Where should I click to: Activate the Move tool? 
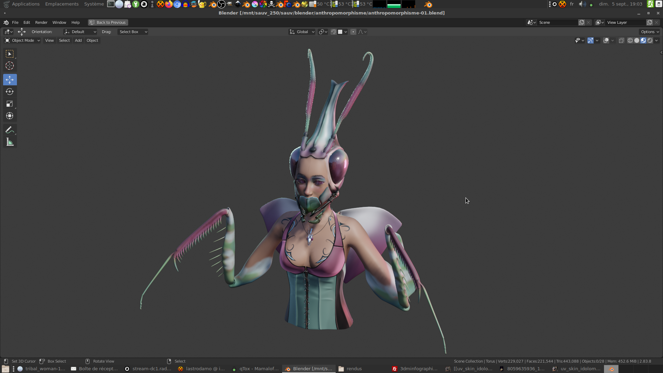click(10, 80)
